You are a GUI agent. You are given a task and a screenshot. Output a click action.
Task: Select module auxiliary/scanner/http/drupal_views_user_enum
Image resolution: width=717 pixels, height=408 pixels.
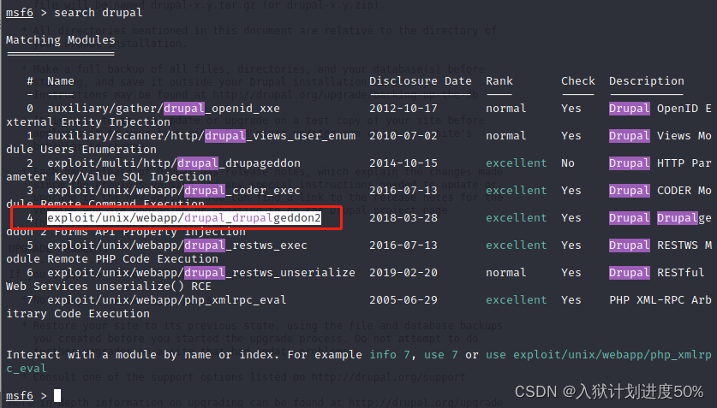[201, 136]
